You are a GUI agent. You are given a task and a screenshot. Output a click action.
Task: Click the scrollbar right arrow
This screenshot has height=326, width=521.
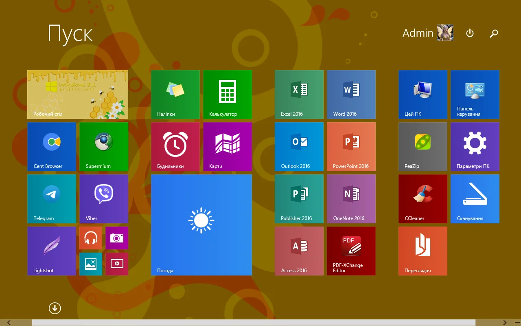point(505,323)
